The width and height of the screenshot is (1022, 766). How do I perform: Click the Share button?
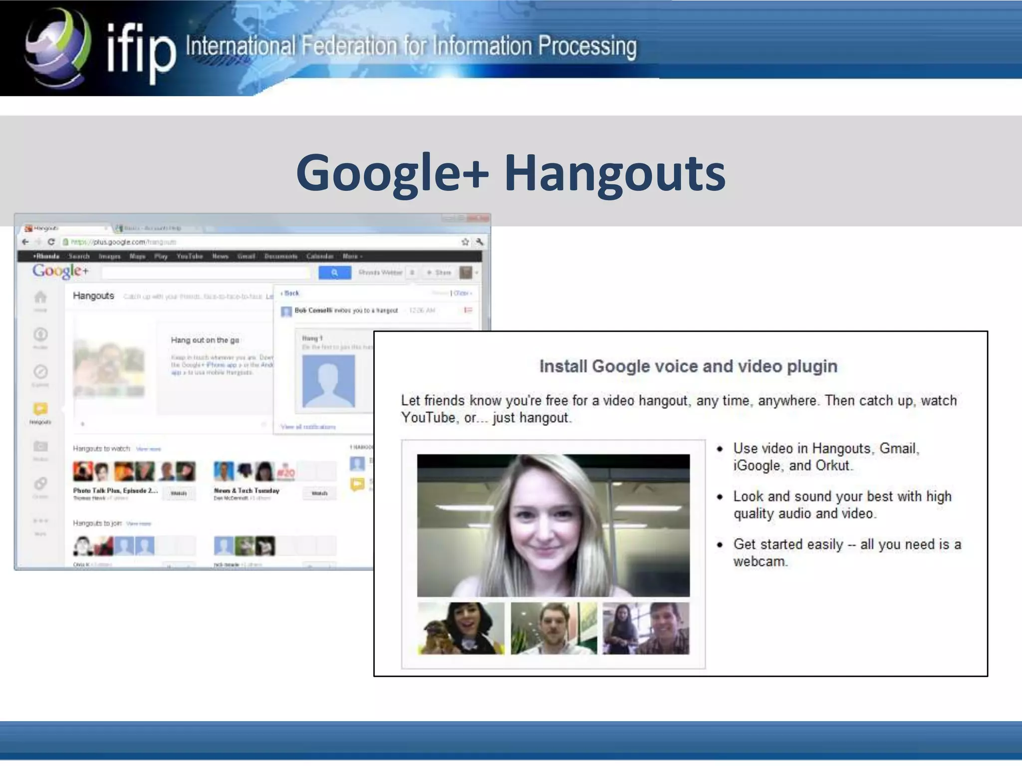(x=439, y=272)
